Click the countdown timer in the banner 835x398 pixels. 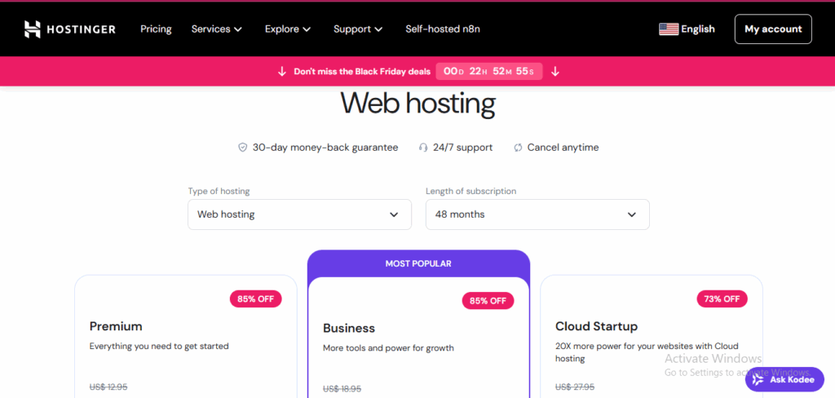tap(489, 72)
